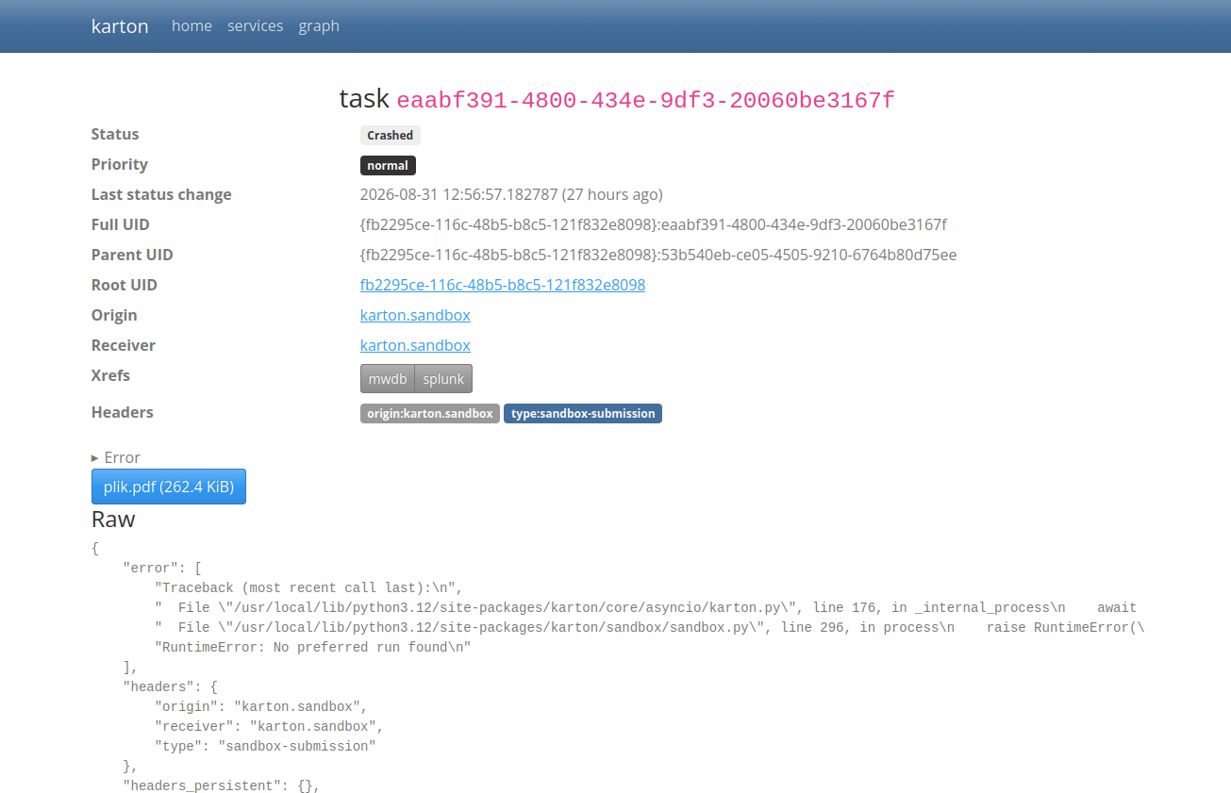Image resolution: width=1231 pixels, height=793 pixels.
Task: Click the Full UID value text
Action: 653,224
